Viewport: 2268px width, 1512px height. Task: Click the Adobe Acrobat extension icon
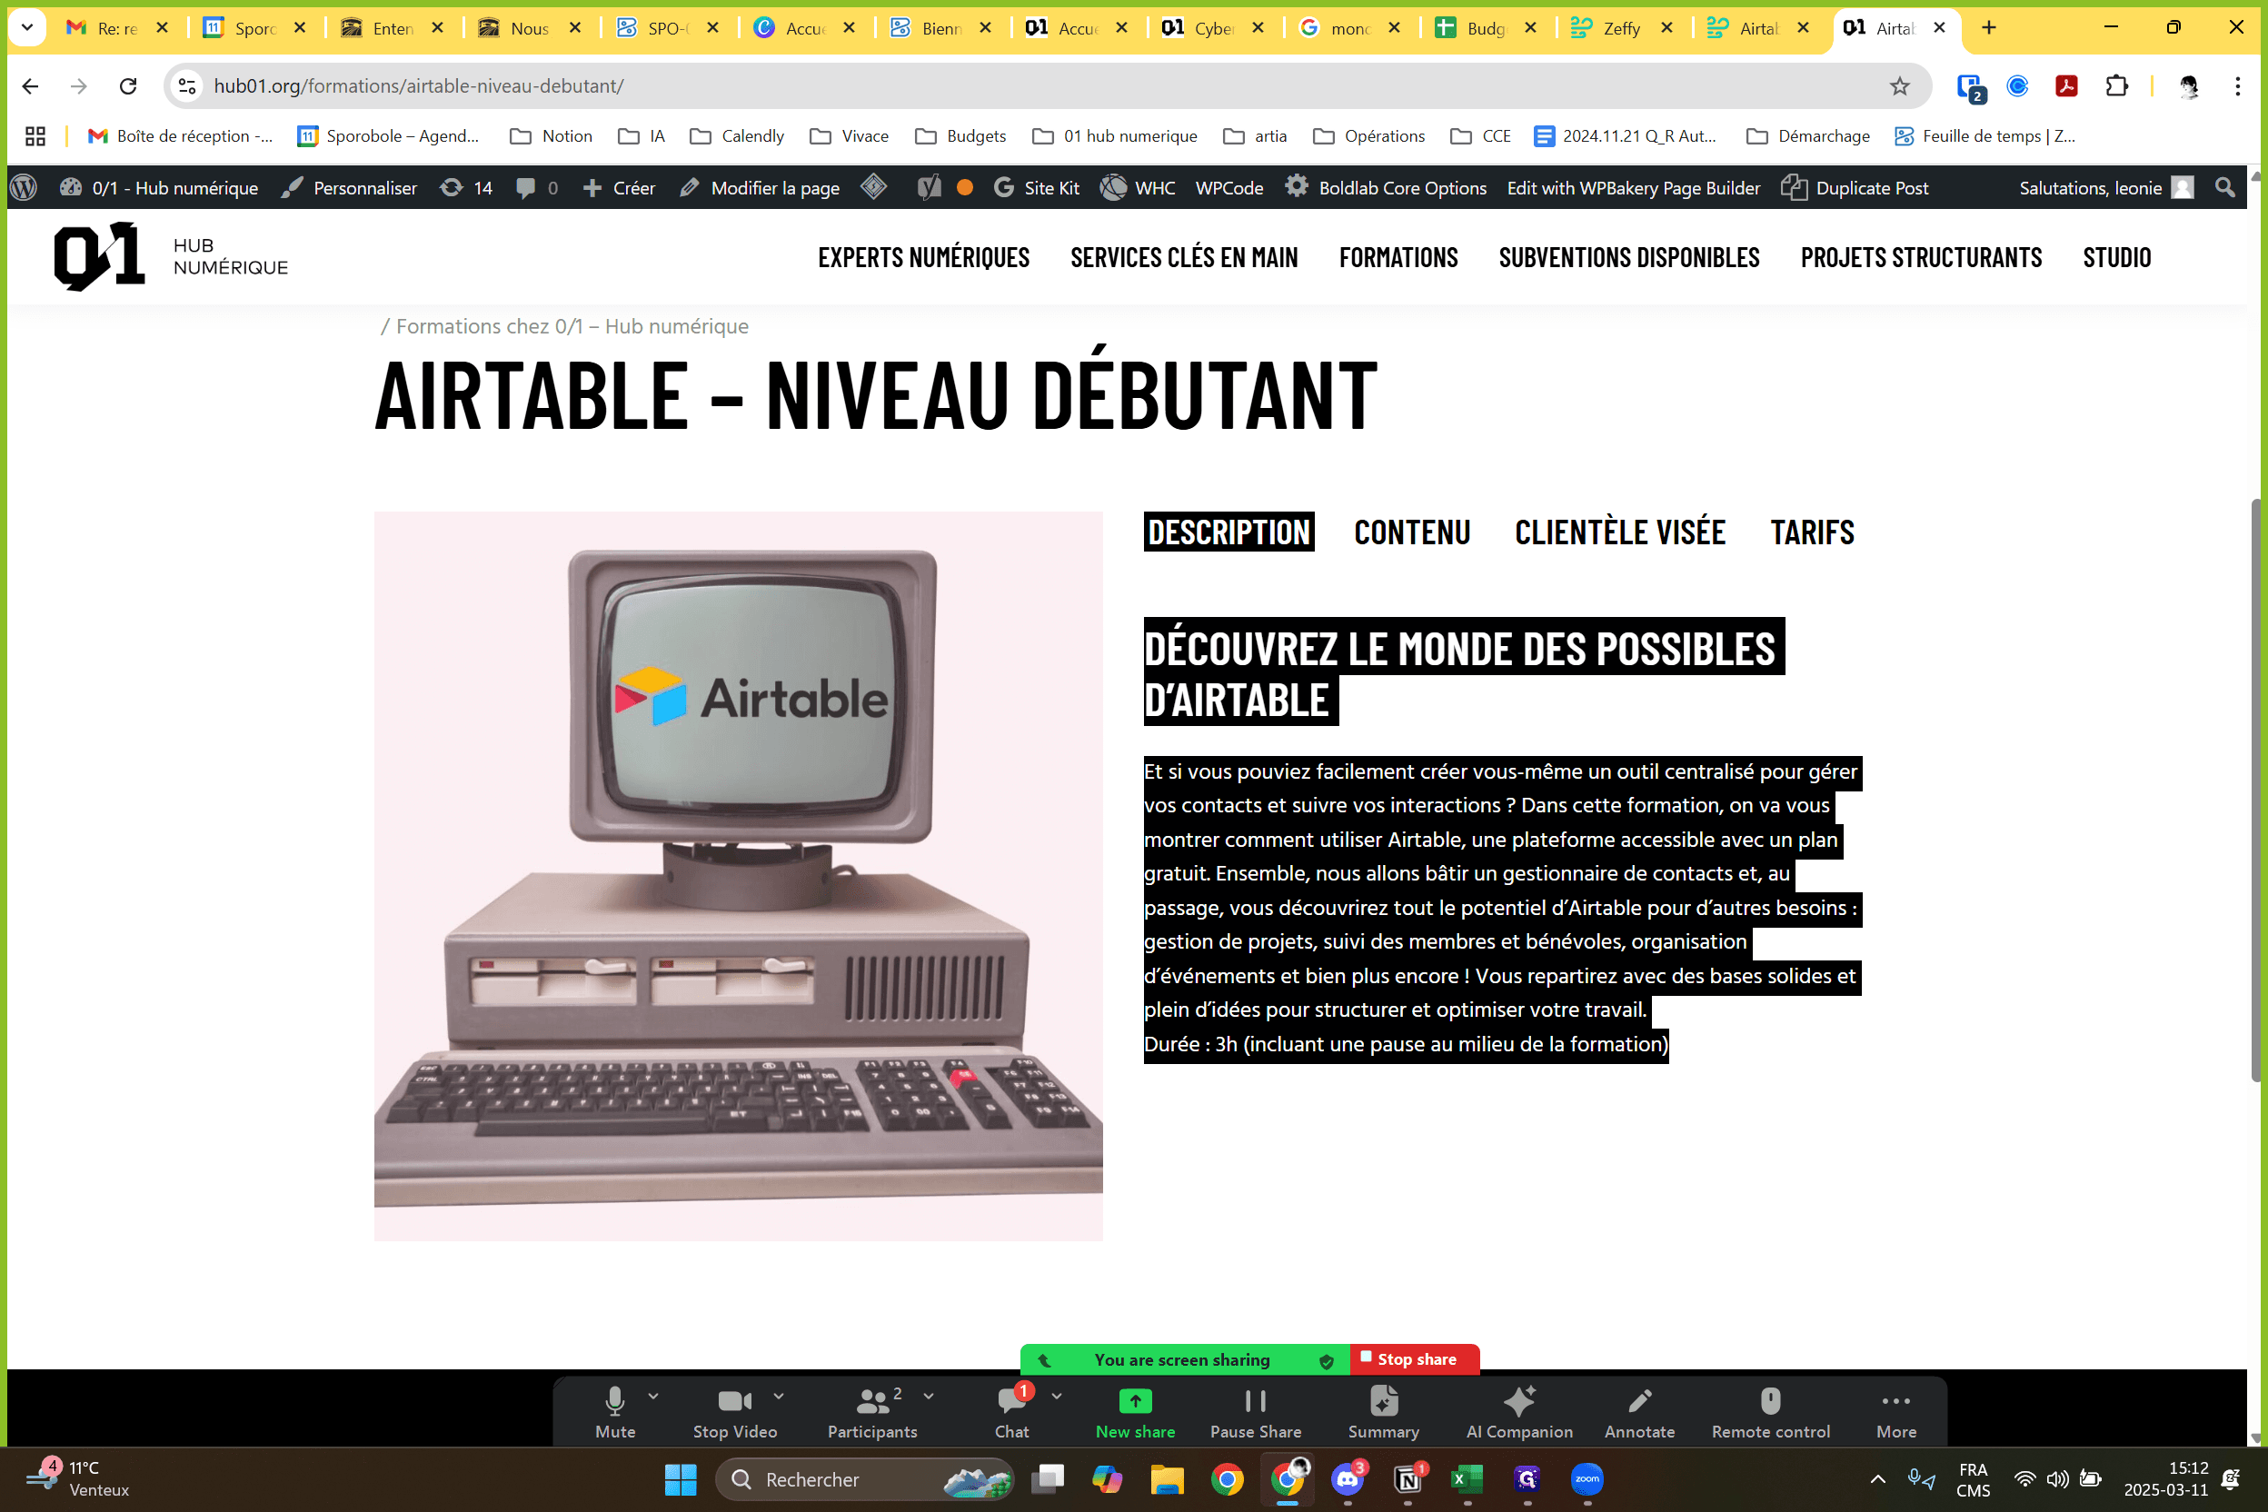pos(2066,85)
